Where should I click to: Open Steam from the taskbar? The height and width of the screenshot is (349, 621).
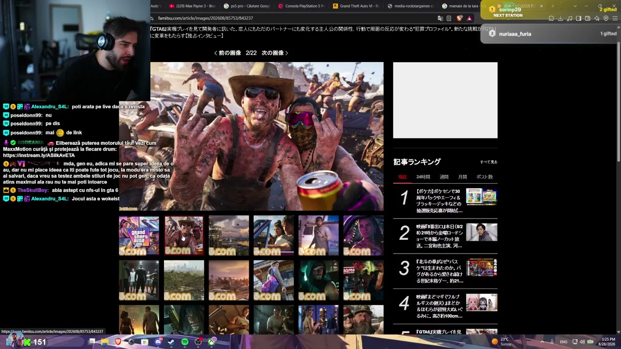tap(171, 342)
